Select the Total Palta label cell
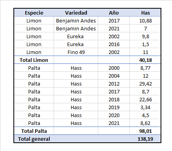The image size is (172, 151). click(34, 131)
